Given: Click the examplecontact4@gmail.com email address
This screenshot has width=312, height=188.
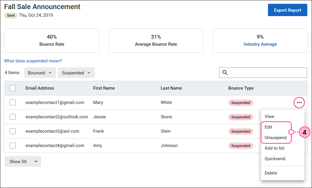Looking at the screenshot, I should [x=55, y=146].
